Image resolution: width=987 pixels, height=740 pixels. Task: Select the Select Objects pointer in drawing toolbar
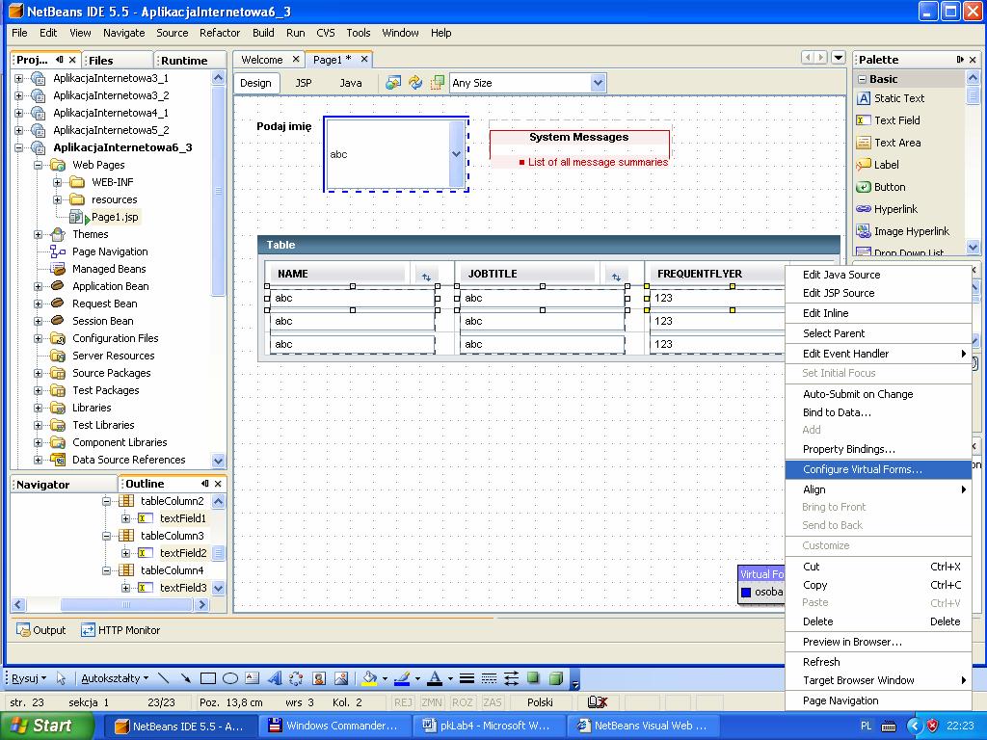[61, 678]
